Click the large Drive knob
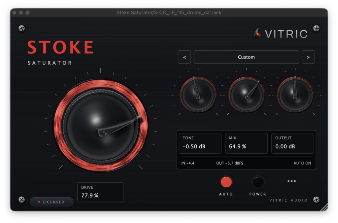338x223 pixels. click(x=100, y=126)
